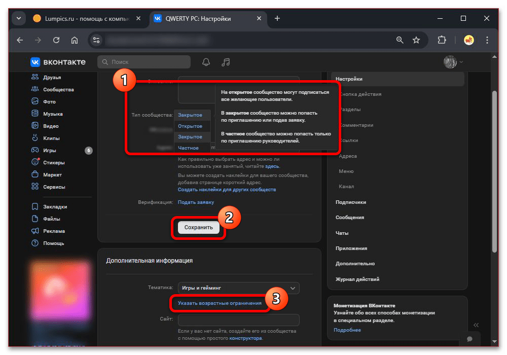
Task: Open Игры in left sidebar
Action: [50, 151]
